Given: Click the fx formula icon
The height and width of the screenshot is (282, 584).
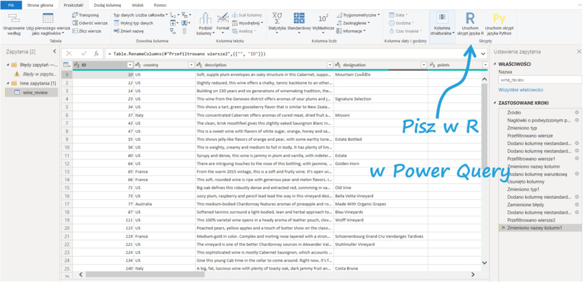Looking at the screenshot, I should [x=96, y=54].
